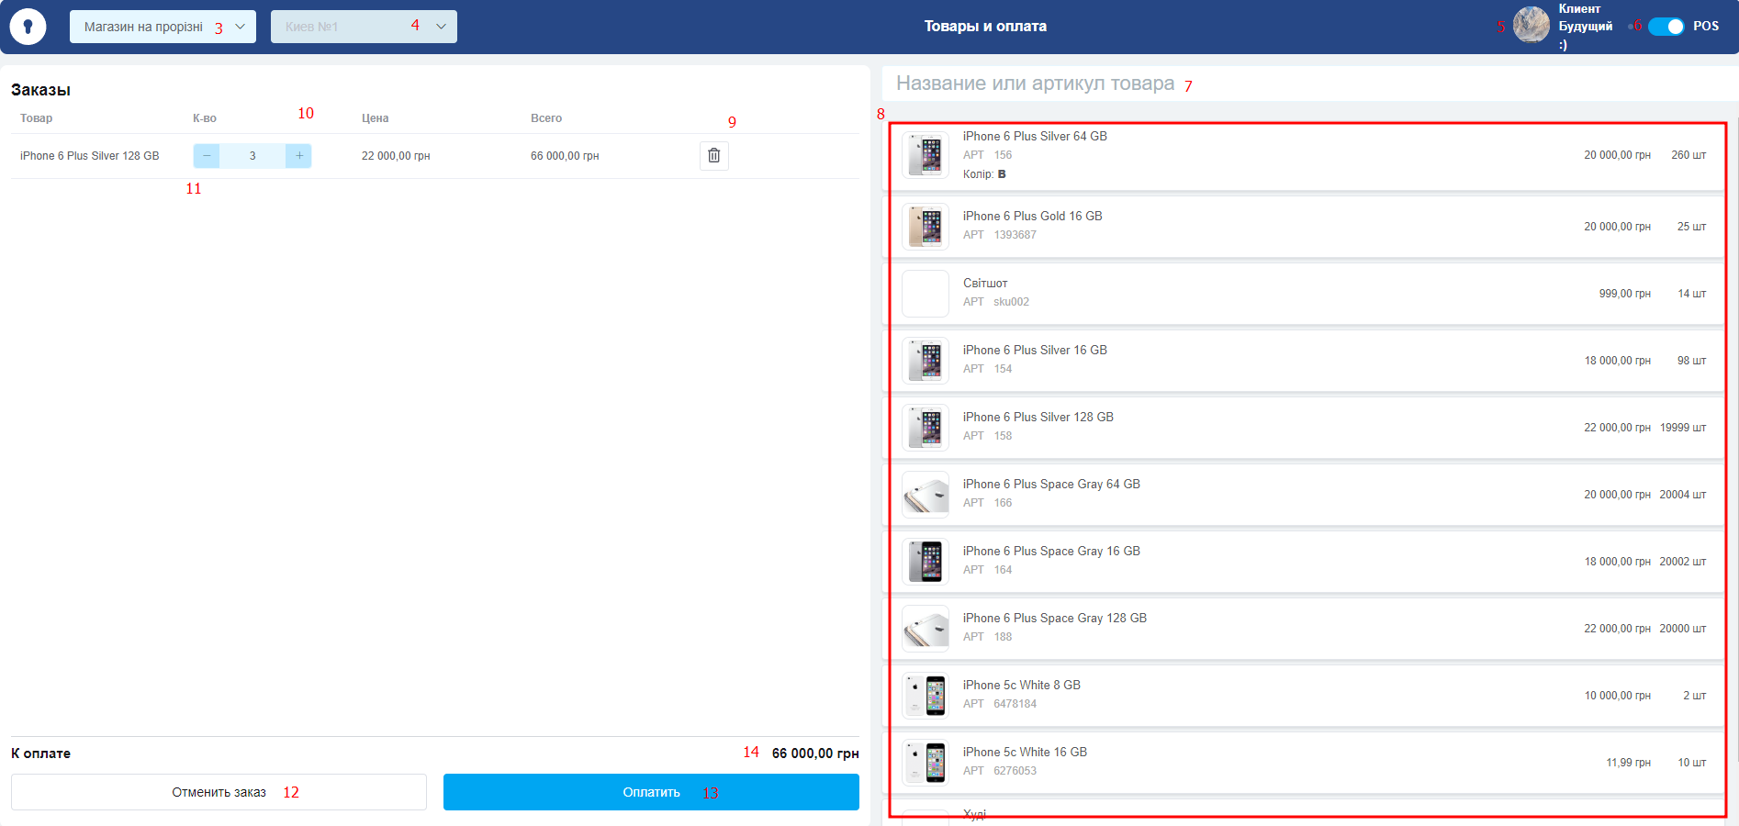Decrease quantity with the minus button
This screenshot has height=826, width=1739.
pyautogui.click(x=207, y=156)
